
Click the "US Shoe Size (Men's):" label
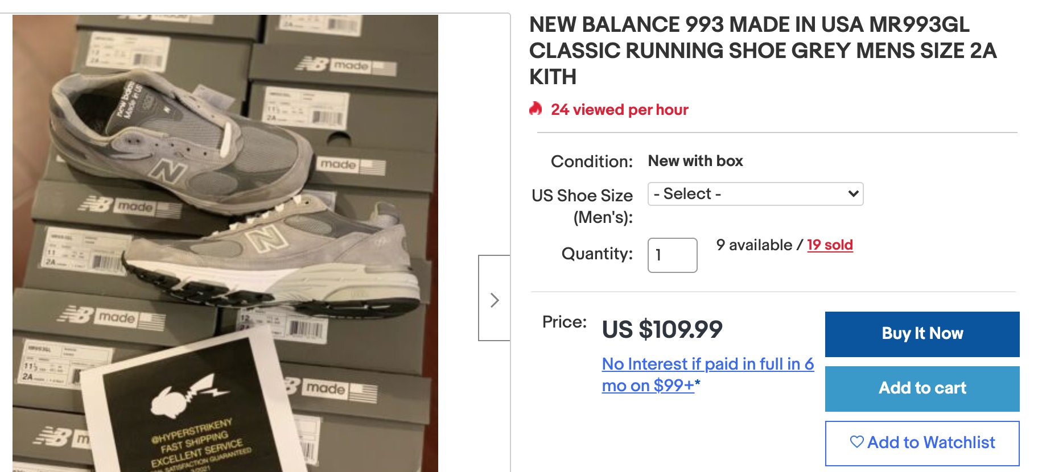[x=582, y=206]
